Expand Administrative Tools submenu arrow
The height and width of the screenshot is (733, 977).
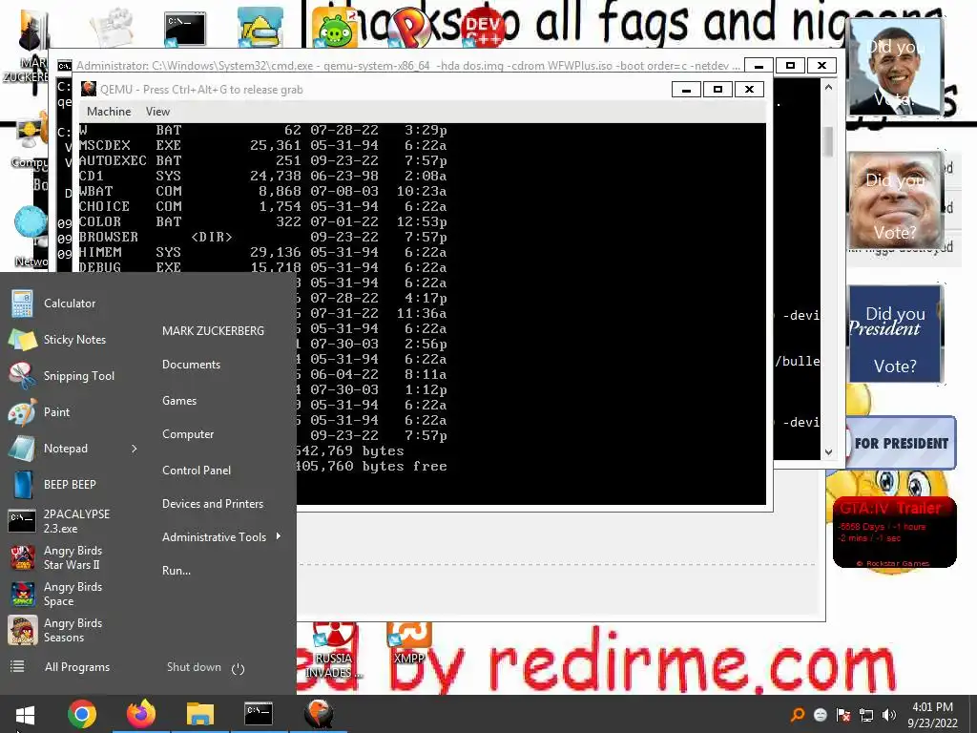click(279, 536)
